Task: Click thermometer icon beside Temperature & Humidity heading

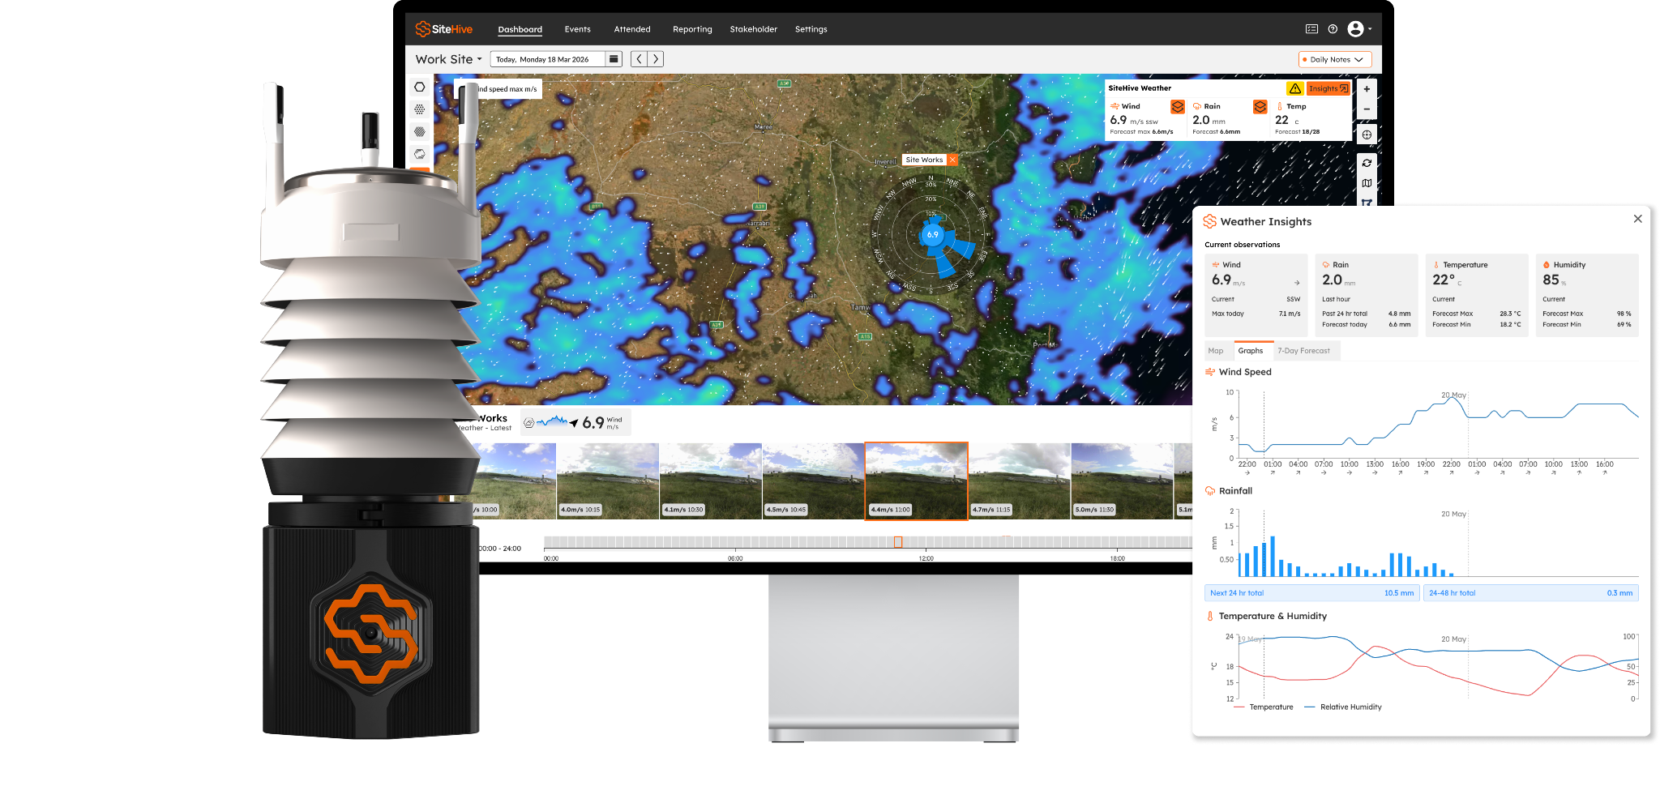Action: [1210, 616]
